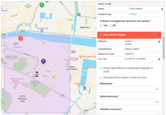The height and width of the screenshot is (115, 166).
Task: Copy the Train Stations query text
Action: pos(162,9)
